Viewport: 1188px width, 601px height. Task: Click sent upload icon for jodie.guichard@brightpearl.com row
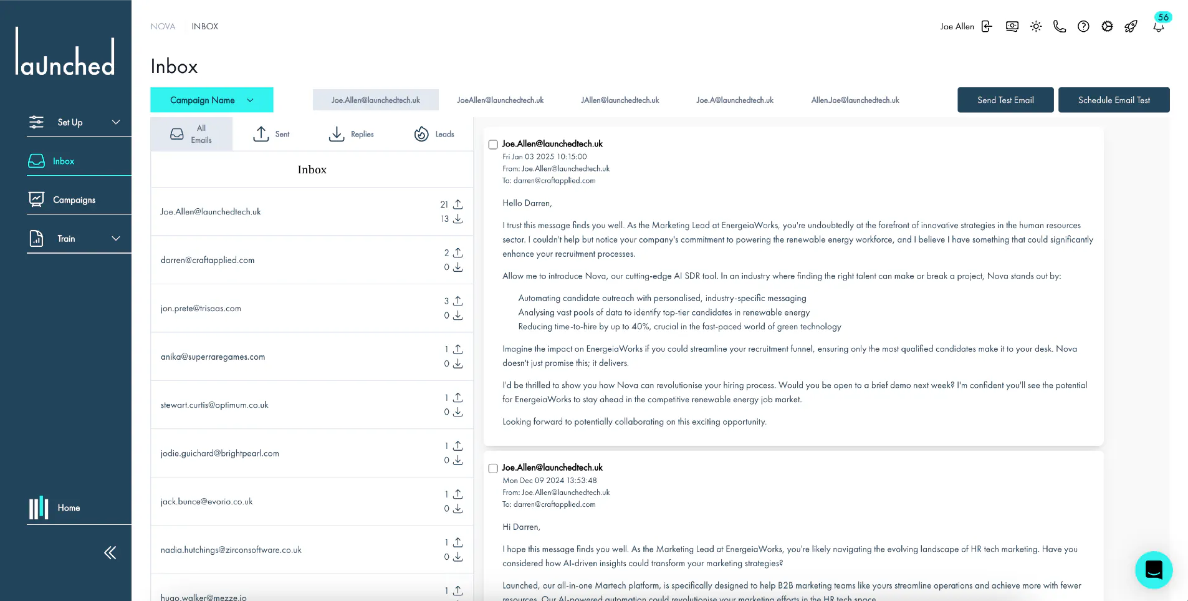coord(458,446)
